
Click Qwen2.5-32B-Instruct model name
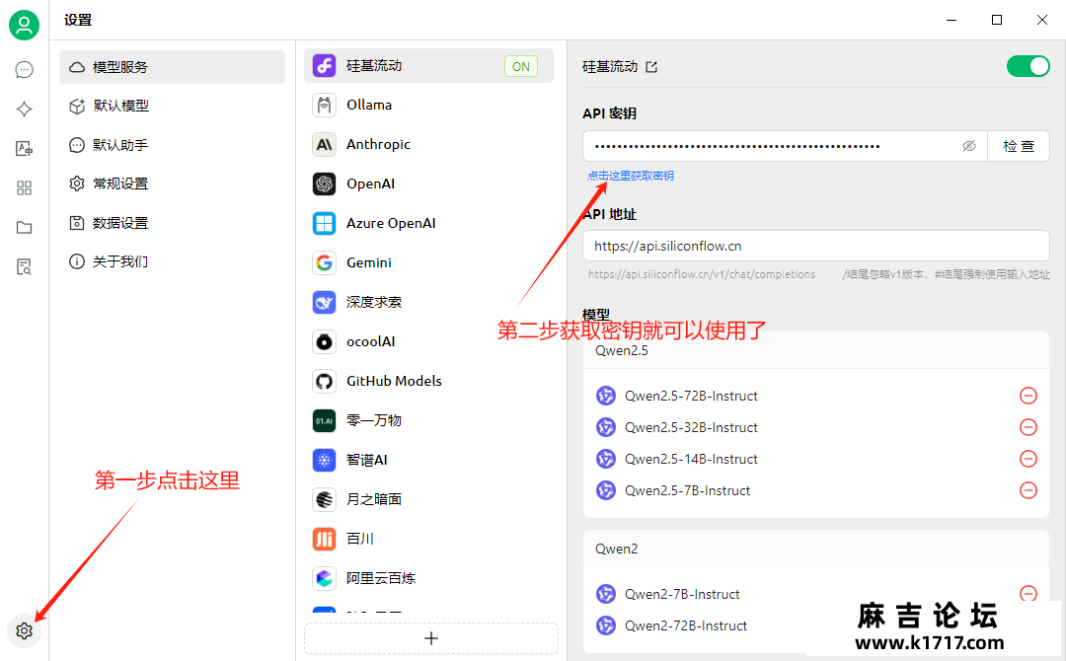[x=691, y=426]
